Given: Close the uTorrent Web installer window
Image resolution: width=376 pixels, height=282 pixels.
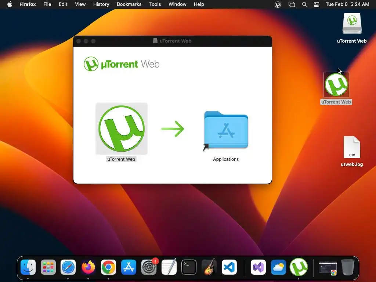Looking at the screenshot, I should click(79, 41).
